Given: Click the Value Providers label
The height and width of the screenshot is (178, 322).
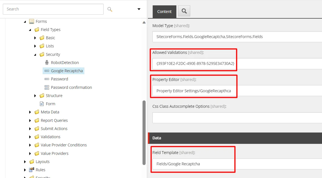Looking at the screenshot, I should [x=54, y=153].
